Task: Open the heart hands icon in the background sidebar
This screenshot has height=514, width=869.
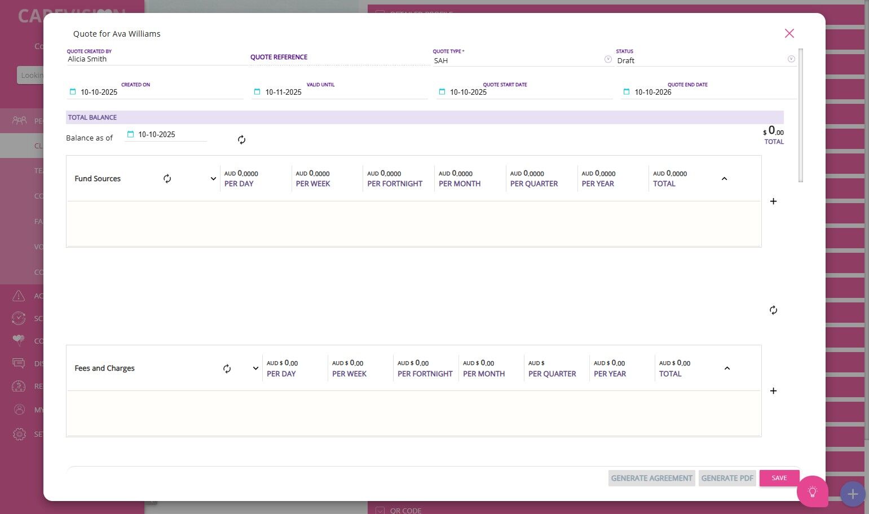Action: tap(19, 340)
